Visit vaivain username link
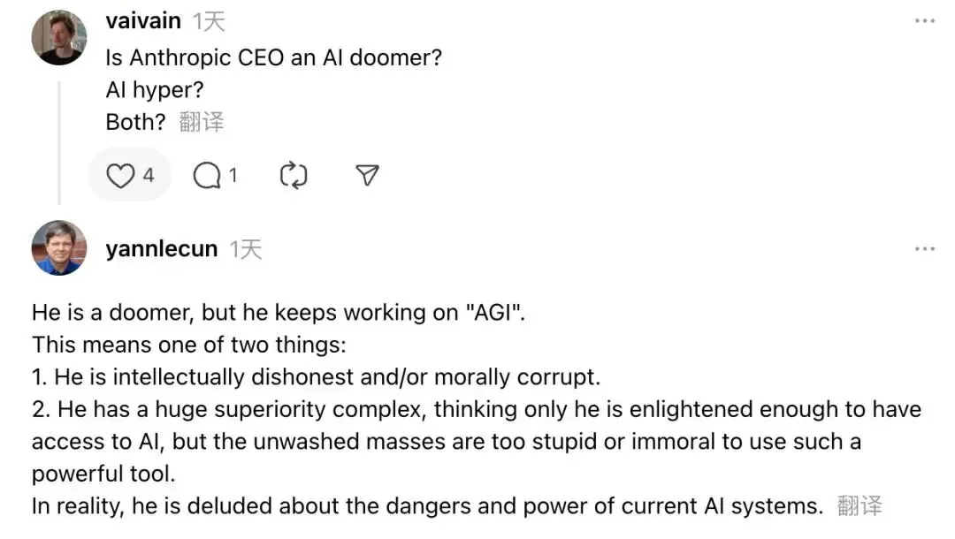The width and height of the screenshot is (955, 539). click(x=143, y=20)
